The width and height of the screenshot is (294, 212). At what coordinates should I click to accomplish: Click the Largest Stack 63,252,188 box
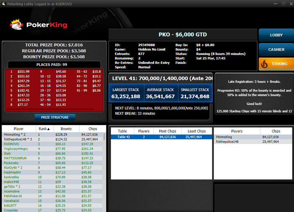(126, 93)
